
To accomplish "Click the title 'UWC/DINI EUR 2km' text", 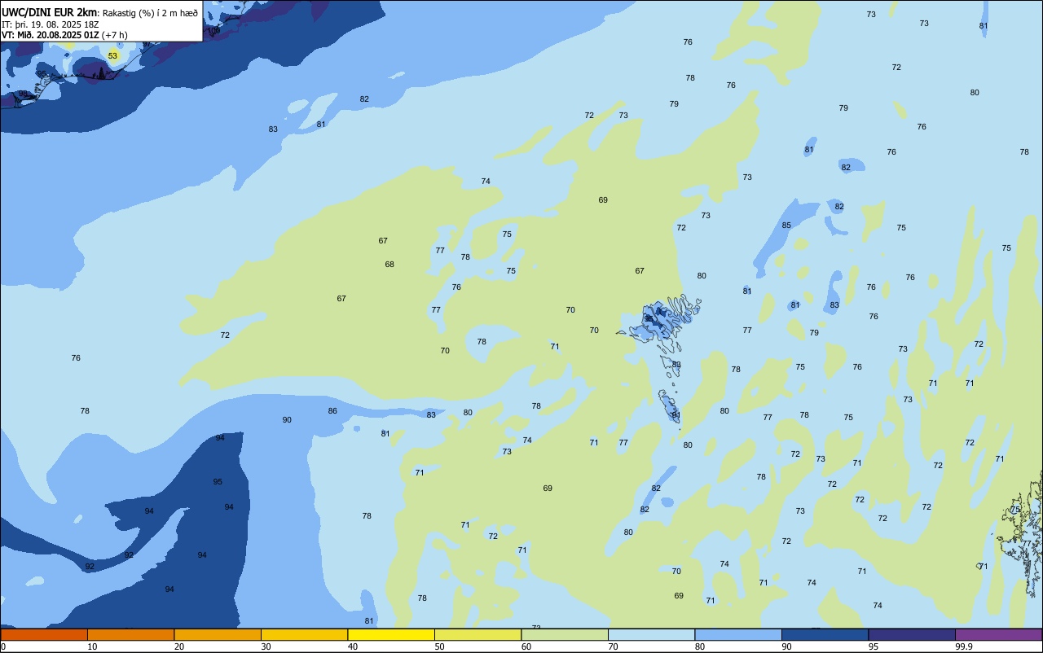I will [49, 12].
